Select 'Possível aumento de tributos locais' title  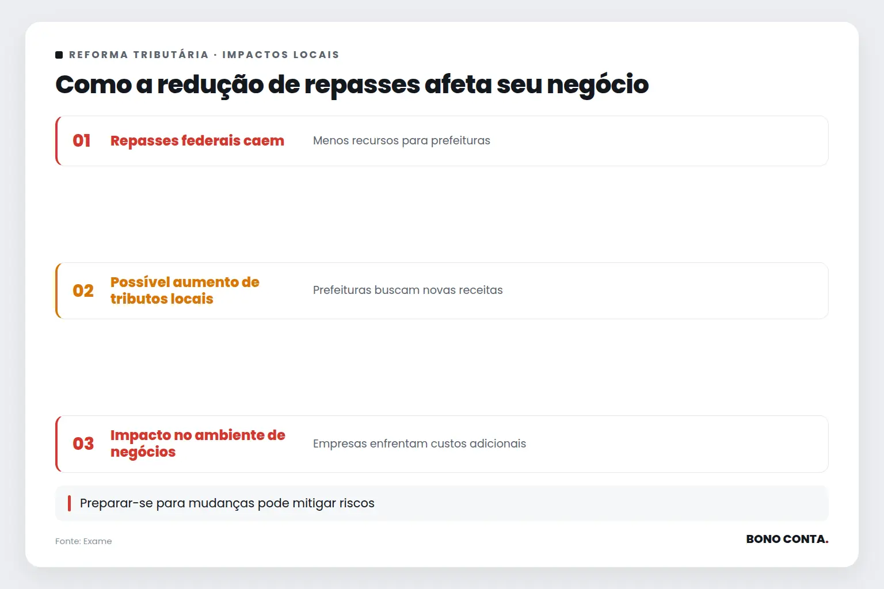coord(185,290)
